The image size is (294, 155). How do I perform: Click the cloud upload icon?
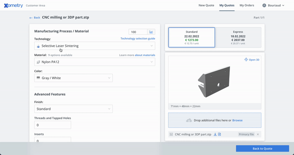click(x=189, y=120)
